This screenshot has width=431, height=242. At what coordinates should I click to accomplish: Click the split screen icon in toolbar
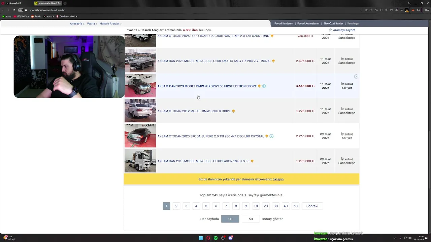(x=361, y=10)
